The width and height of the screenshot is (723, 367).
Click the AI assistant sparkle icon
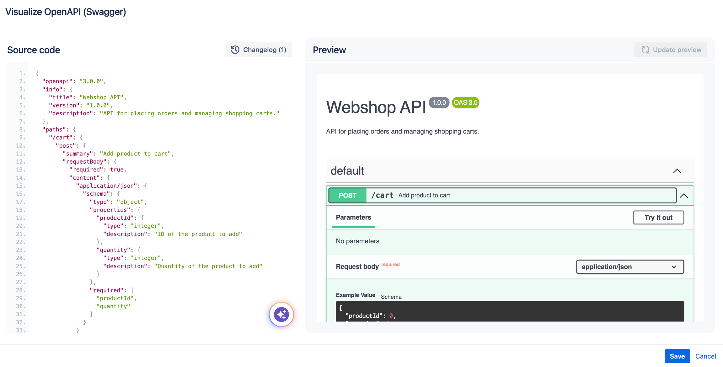pyautogui.click(x=281, y=314)
